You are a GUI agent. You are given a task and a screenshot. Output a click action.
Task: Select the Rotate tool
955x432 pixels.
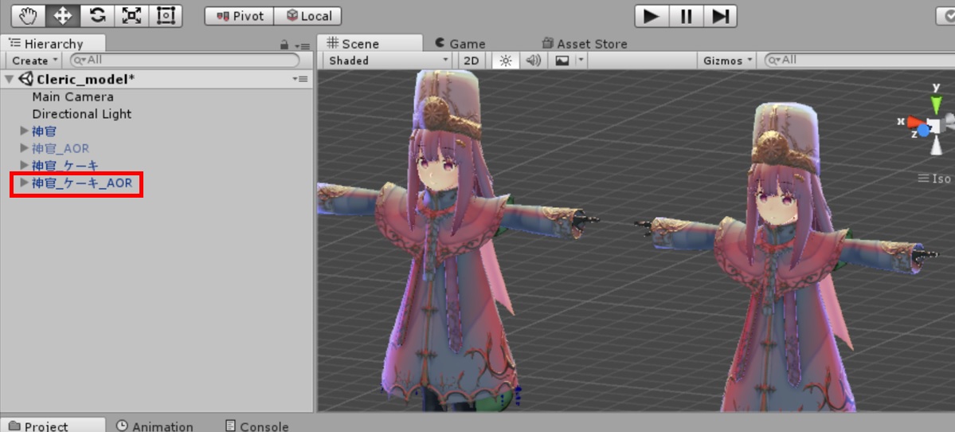coord(96,15)
